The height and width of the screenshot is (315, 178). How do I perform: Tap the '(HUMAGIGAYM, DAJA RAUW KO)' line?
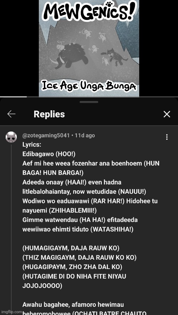[71, 248]
